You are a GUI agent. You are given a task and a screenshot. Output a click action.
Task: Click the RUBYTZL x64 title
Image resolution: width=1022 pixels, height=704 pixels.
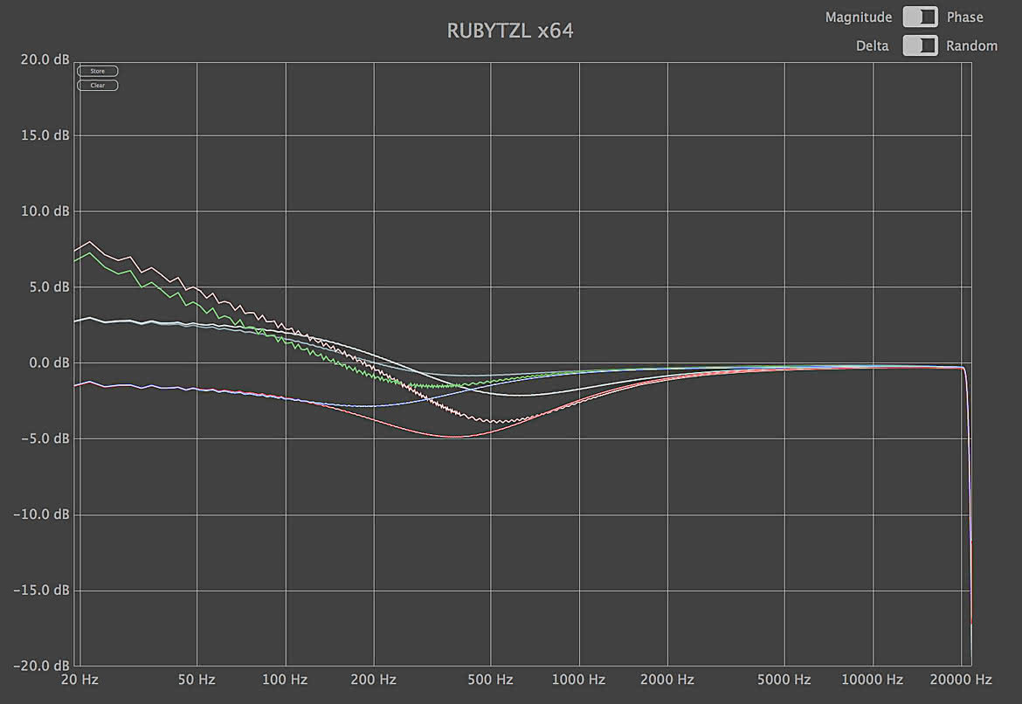(x=510, y=31)
